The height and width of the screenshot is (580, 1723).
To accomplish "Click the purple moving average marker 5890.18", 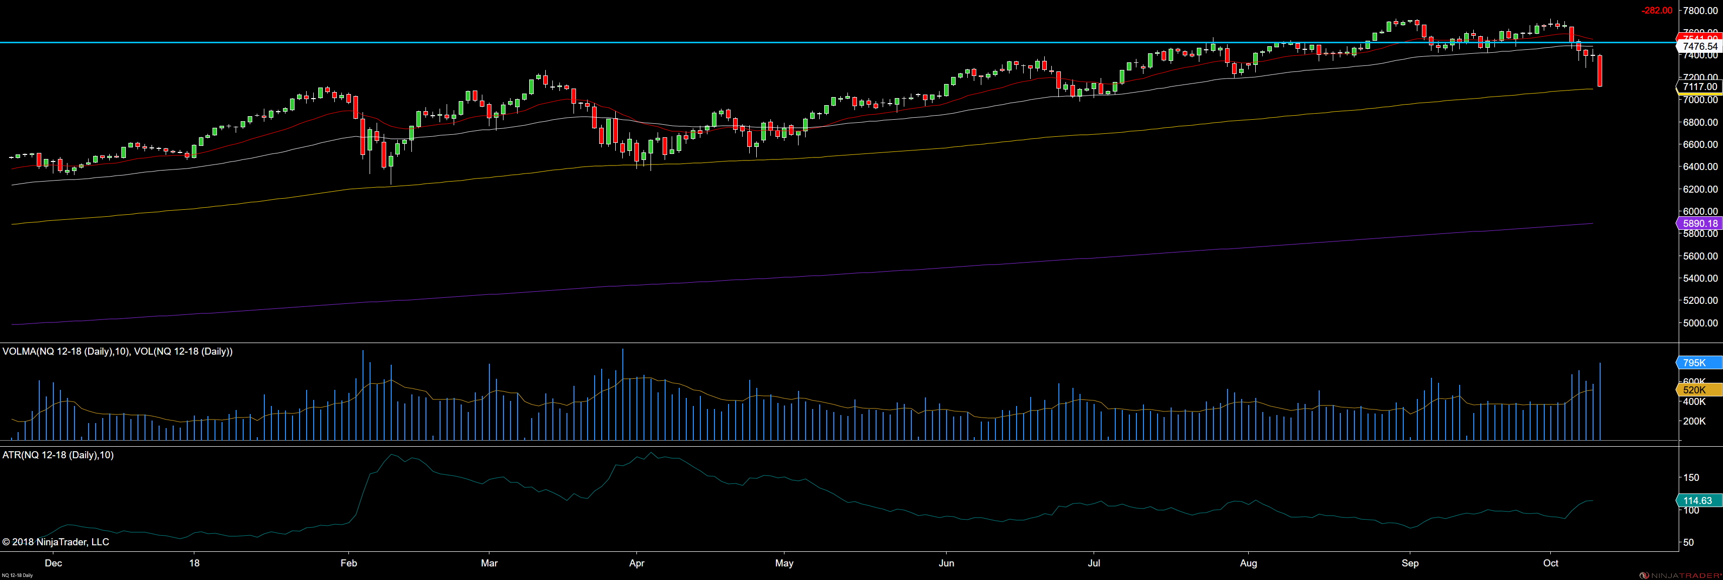I will pos(1699,224).
